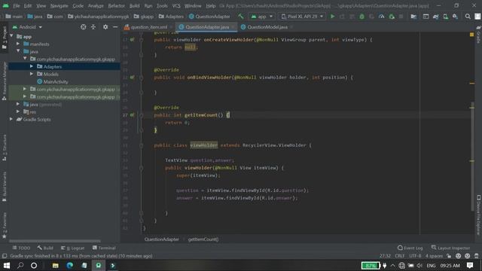Open the Build menu
Screen dimensions: 482x271
pyautogui.click(x=134, y=6)
